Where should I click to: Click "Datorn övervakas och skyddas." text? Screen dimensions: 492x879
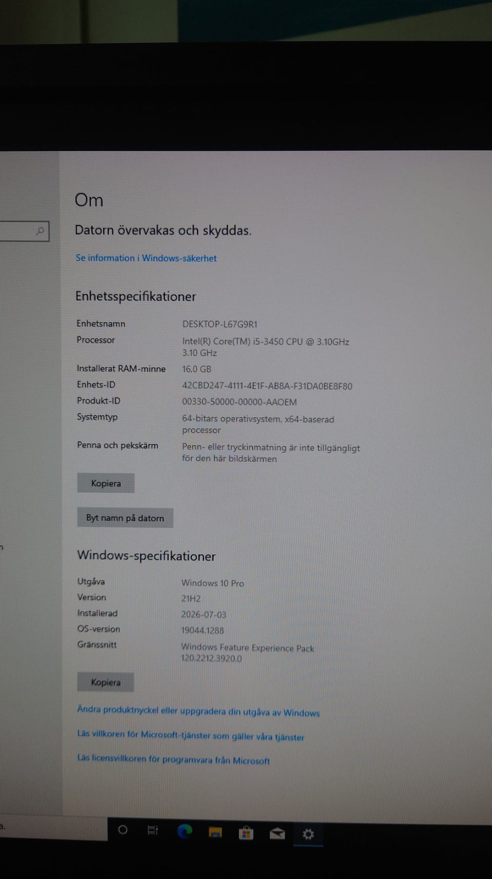coord(163,231)
